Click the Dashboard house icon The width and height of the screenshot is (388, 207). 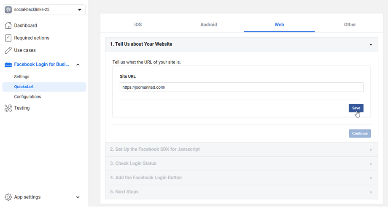pos(8,25)
